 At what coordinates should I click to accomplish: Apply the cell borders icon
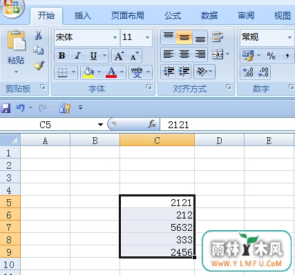click(62, 72)
